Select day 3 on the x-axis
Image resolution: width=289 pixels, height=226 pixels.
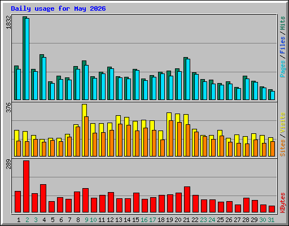[x=36, y=220]
